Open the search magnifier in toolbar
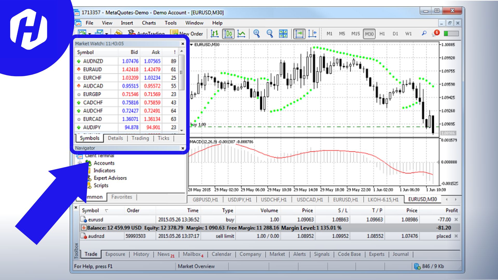The width and height of the screenshot is (498, 280). [x=424, y=33]
